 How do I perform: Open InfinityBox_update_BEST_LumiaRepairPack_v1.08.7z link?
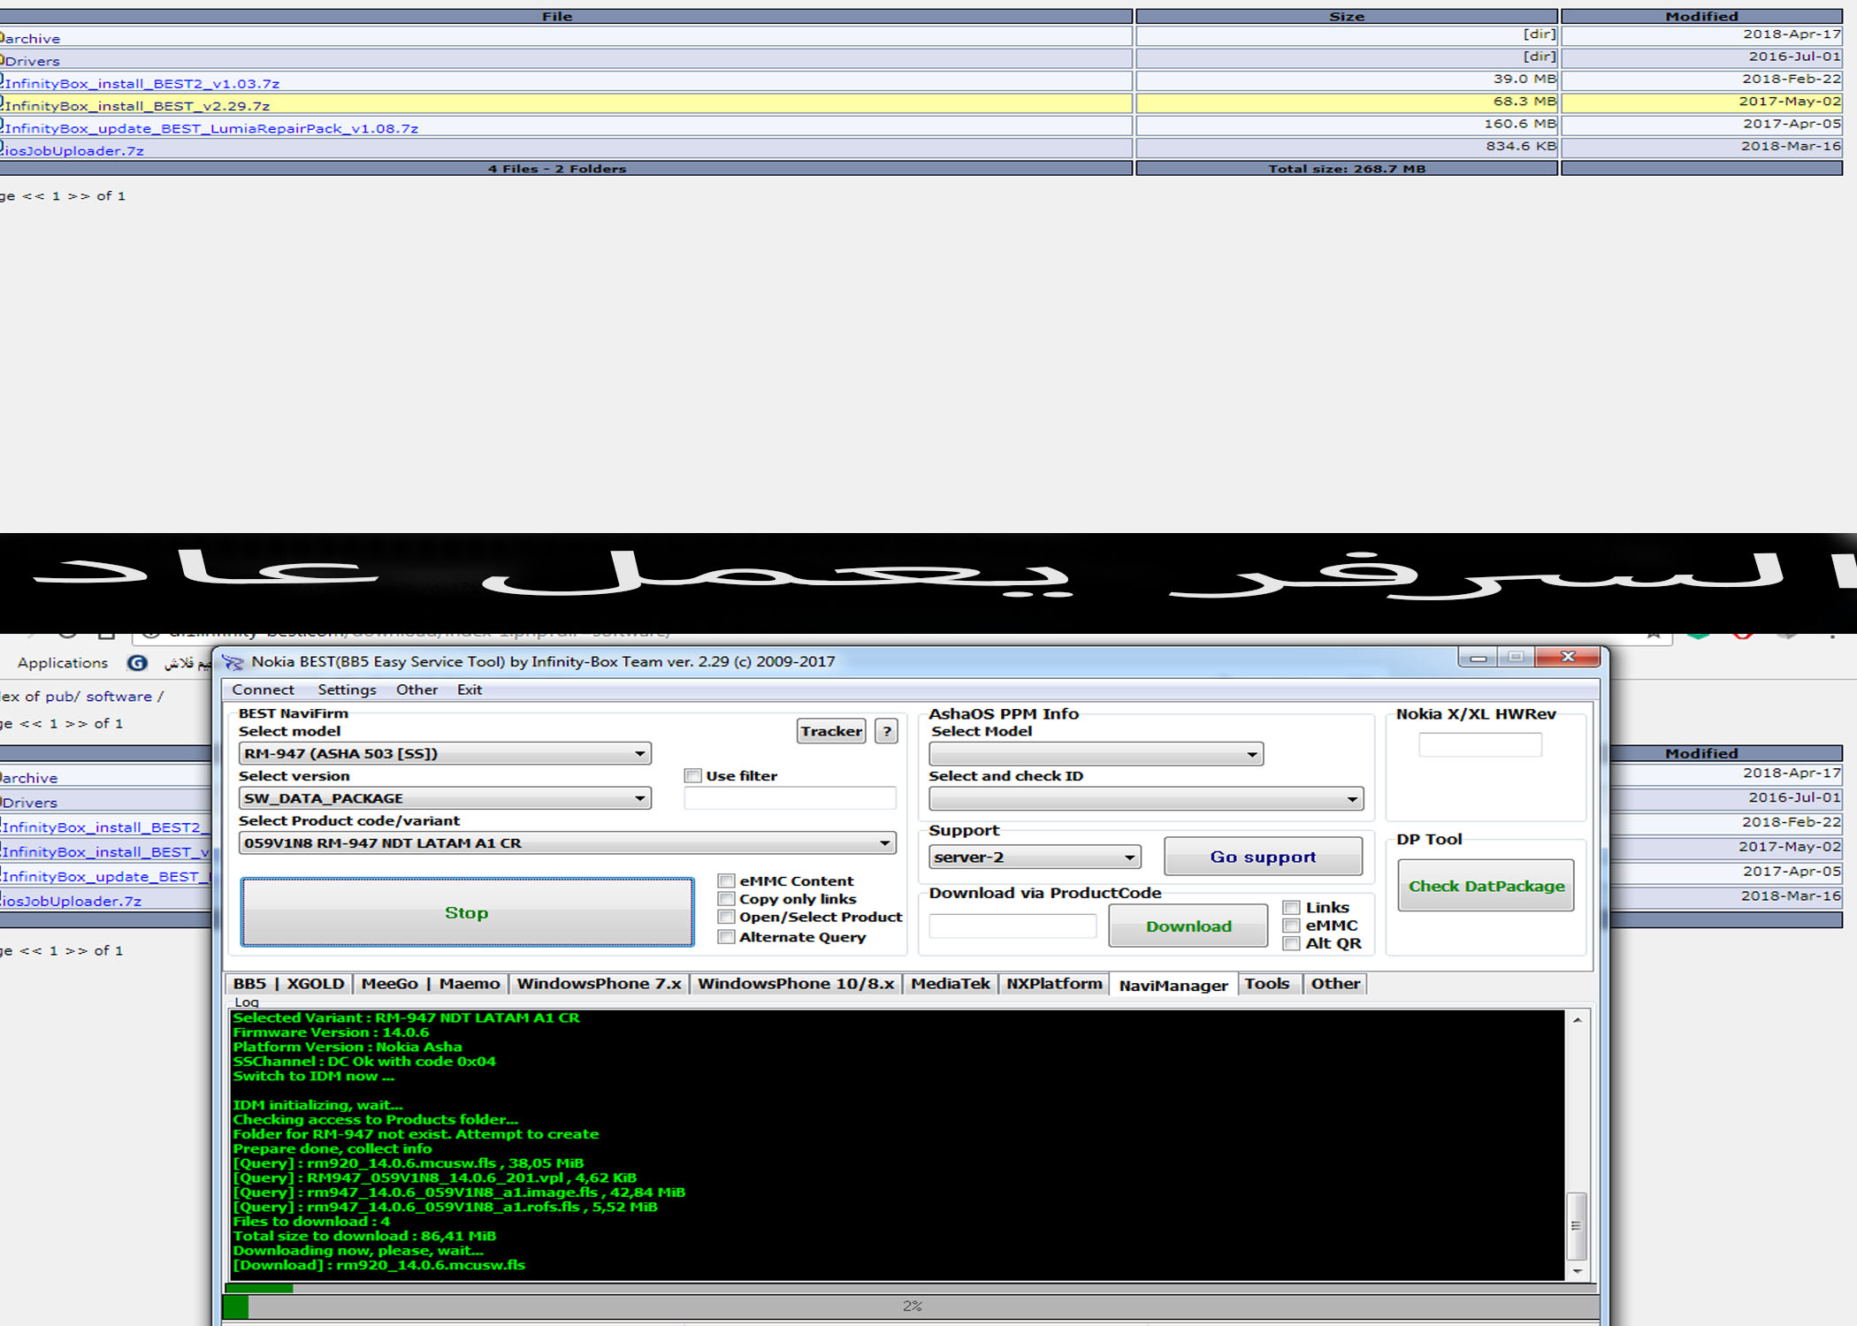[211, 129]
